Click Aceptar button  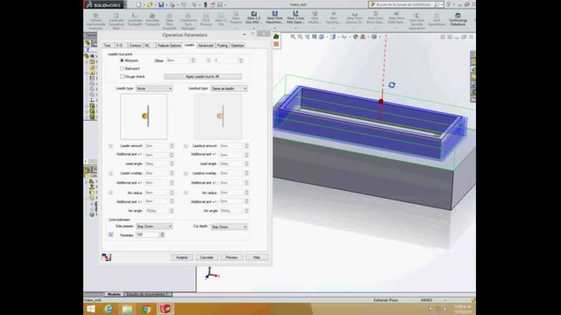[182, 257]
